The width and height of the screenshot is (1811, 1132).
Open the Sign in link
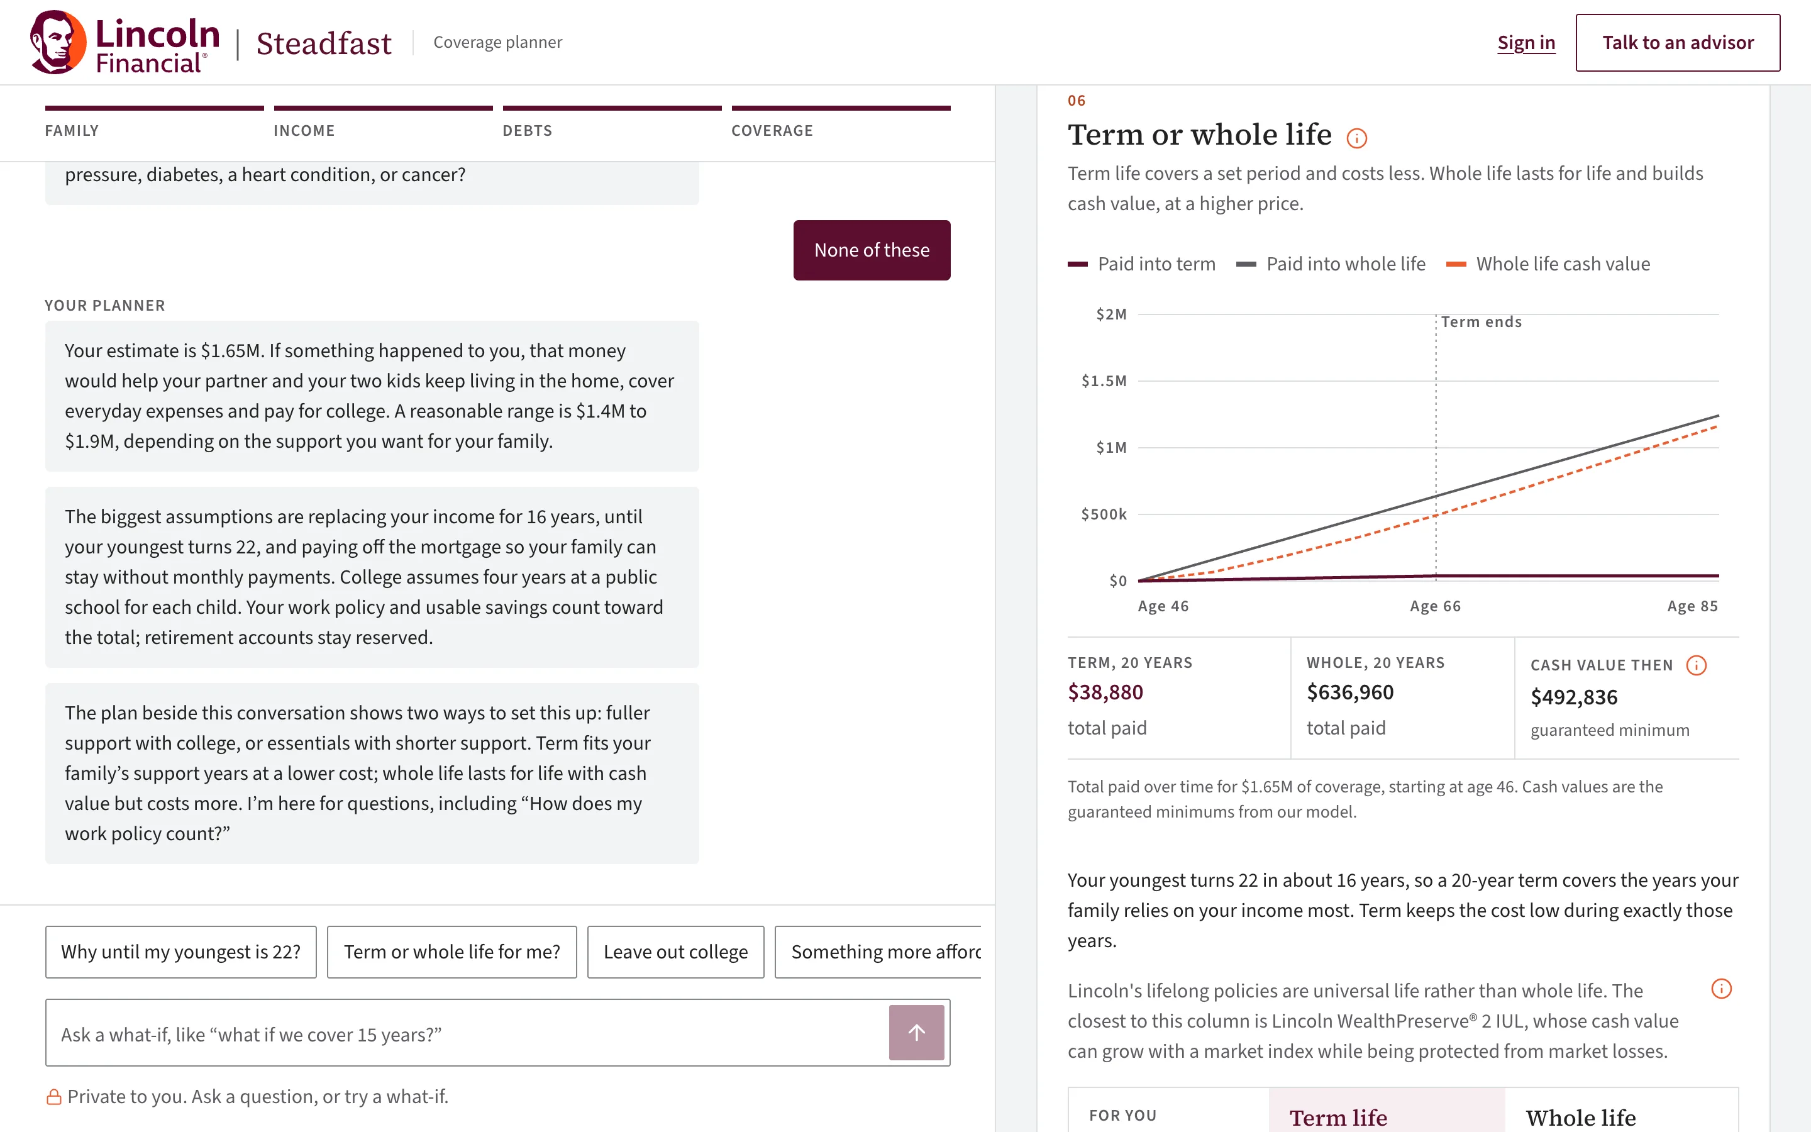pos(1526,43)
